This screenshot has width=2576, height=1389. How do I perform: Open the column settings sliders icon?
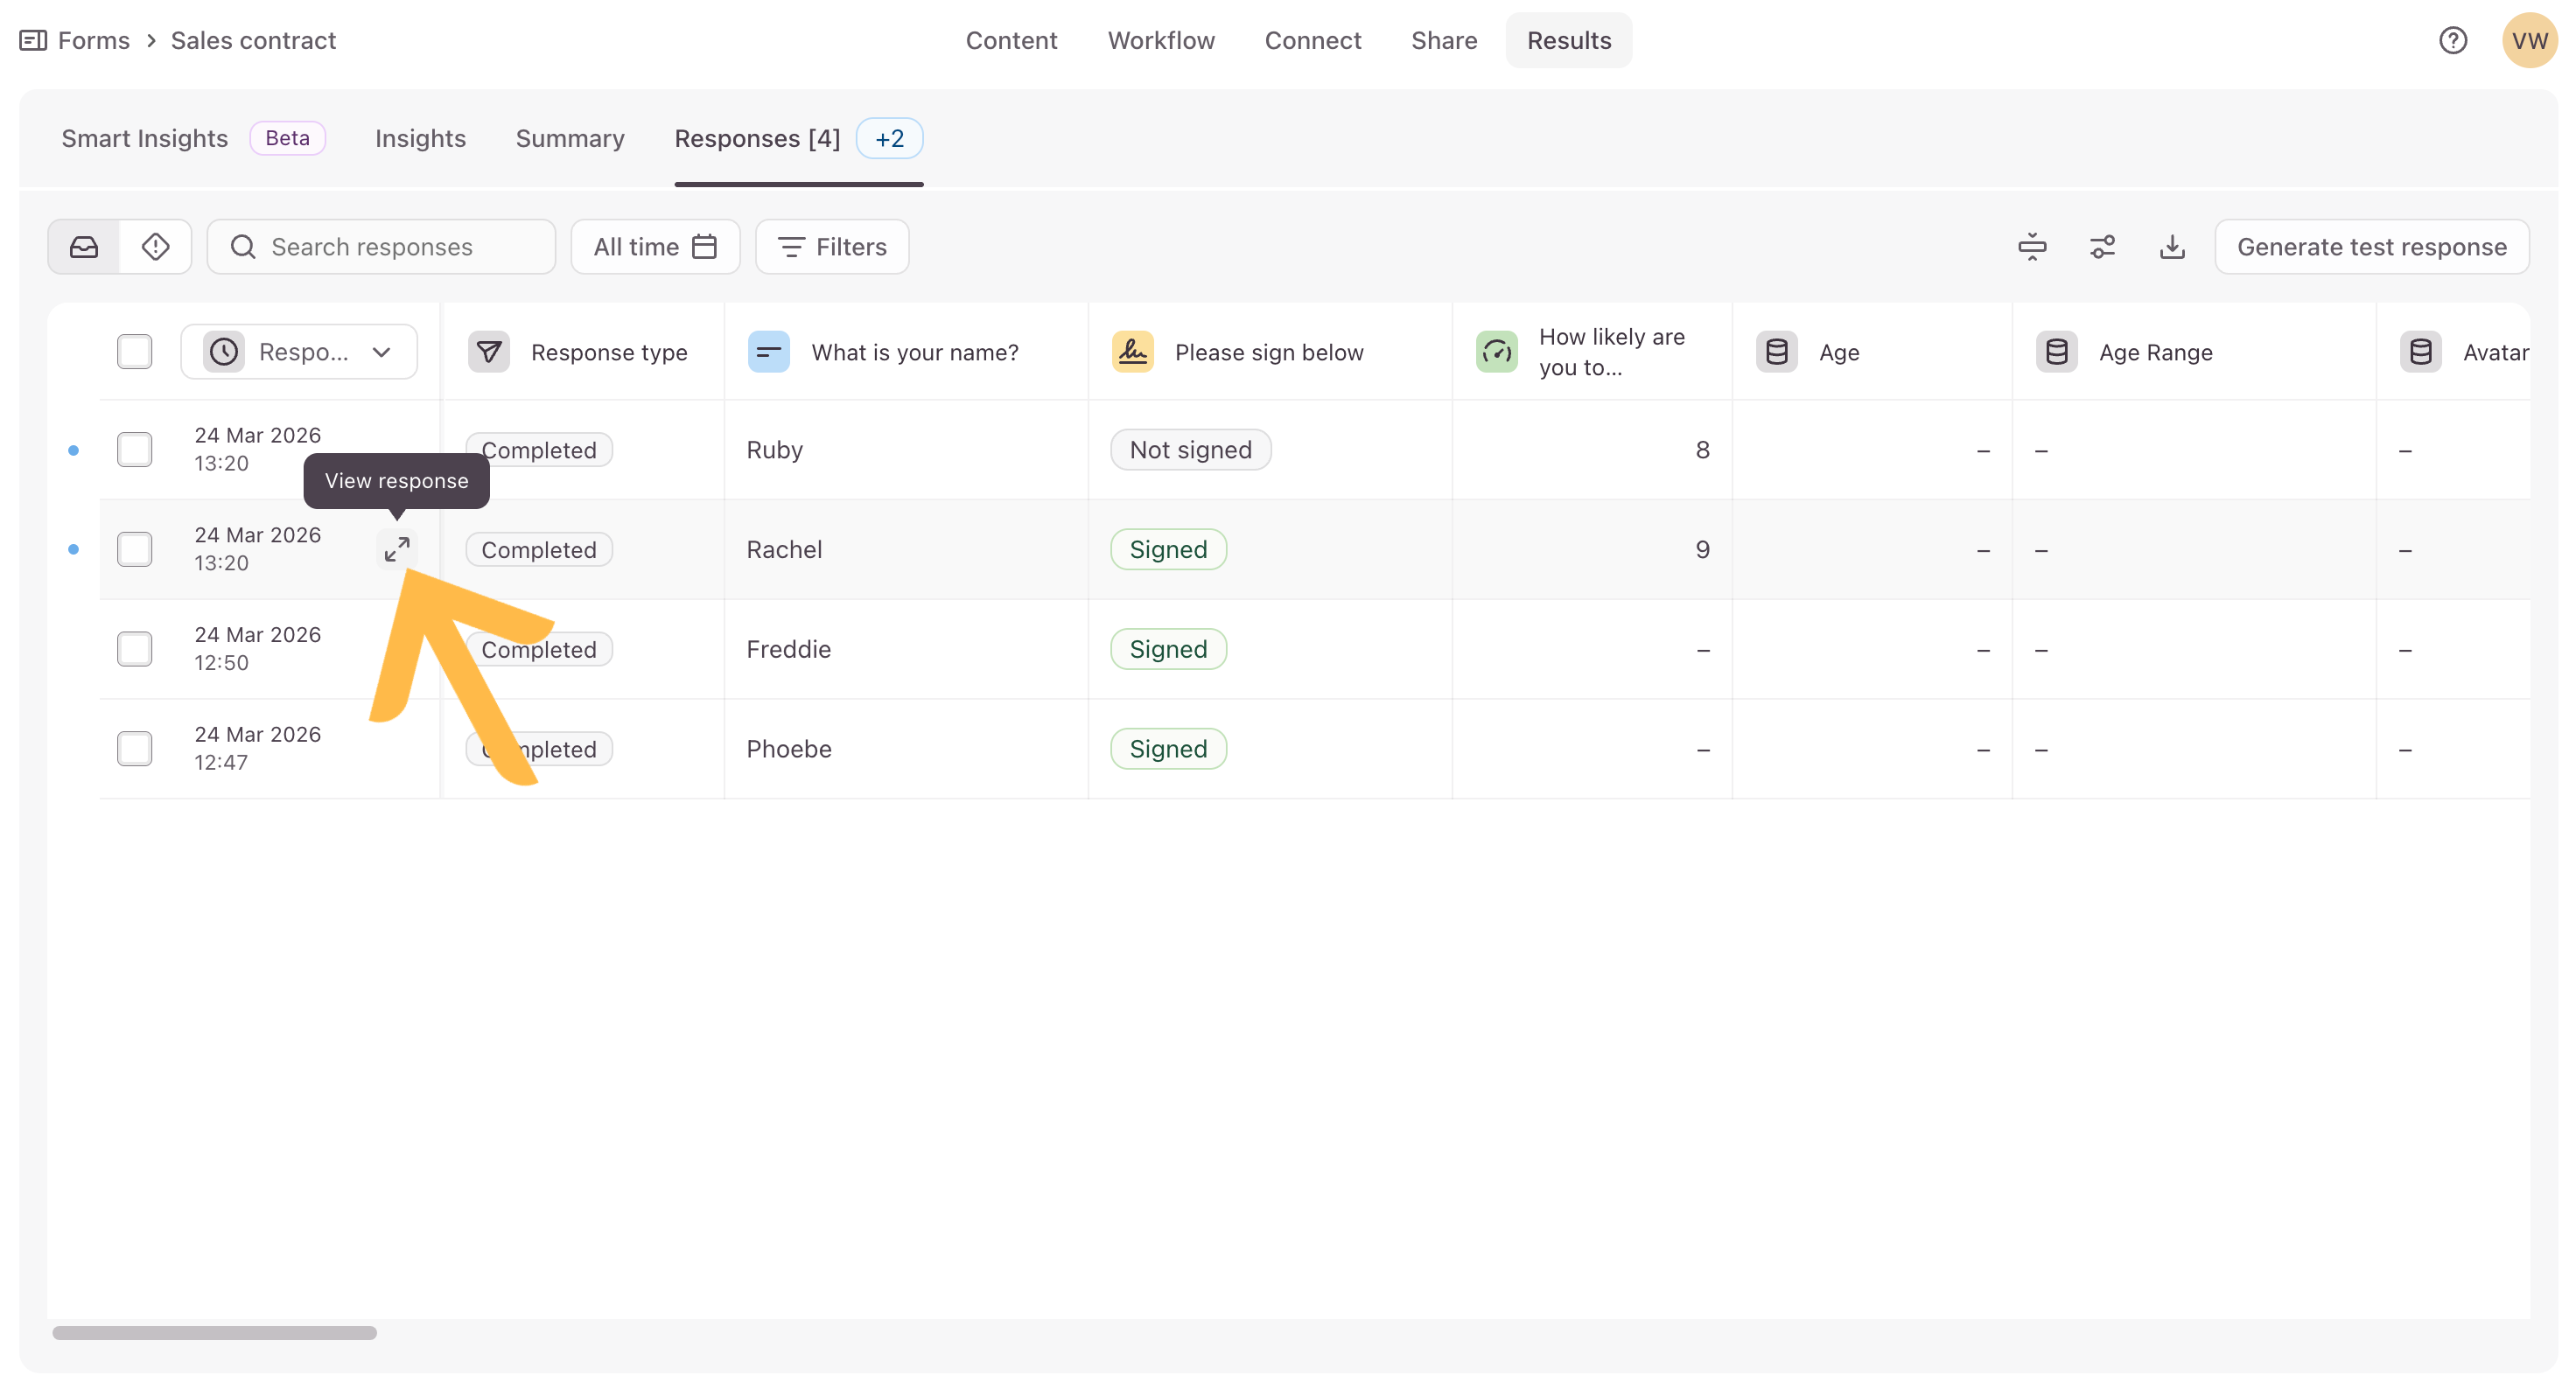[2101, 247]
